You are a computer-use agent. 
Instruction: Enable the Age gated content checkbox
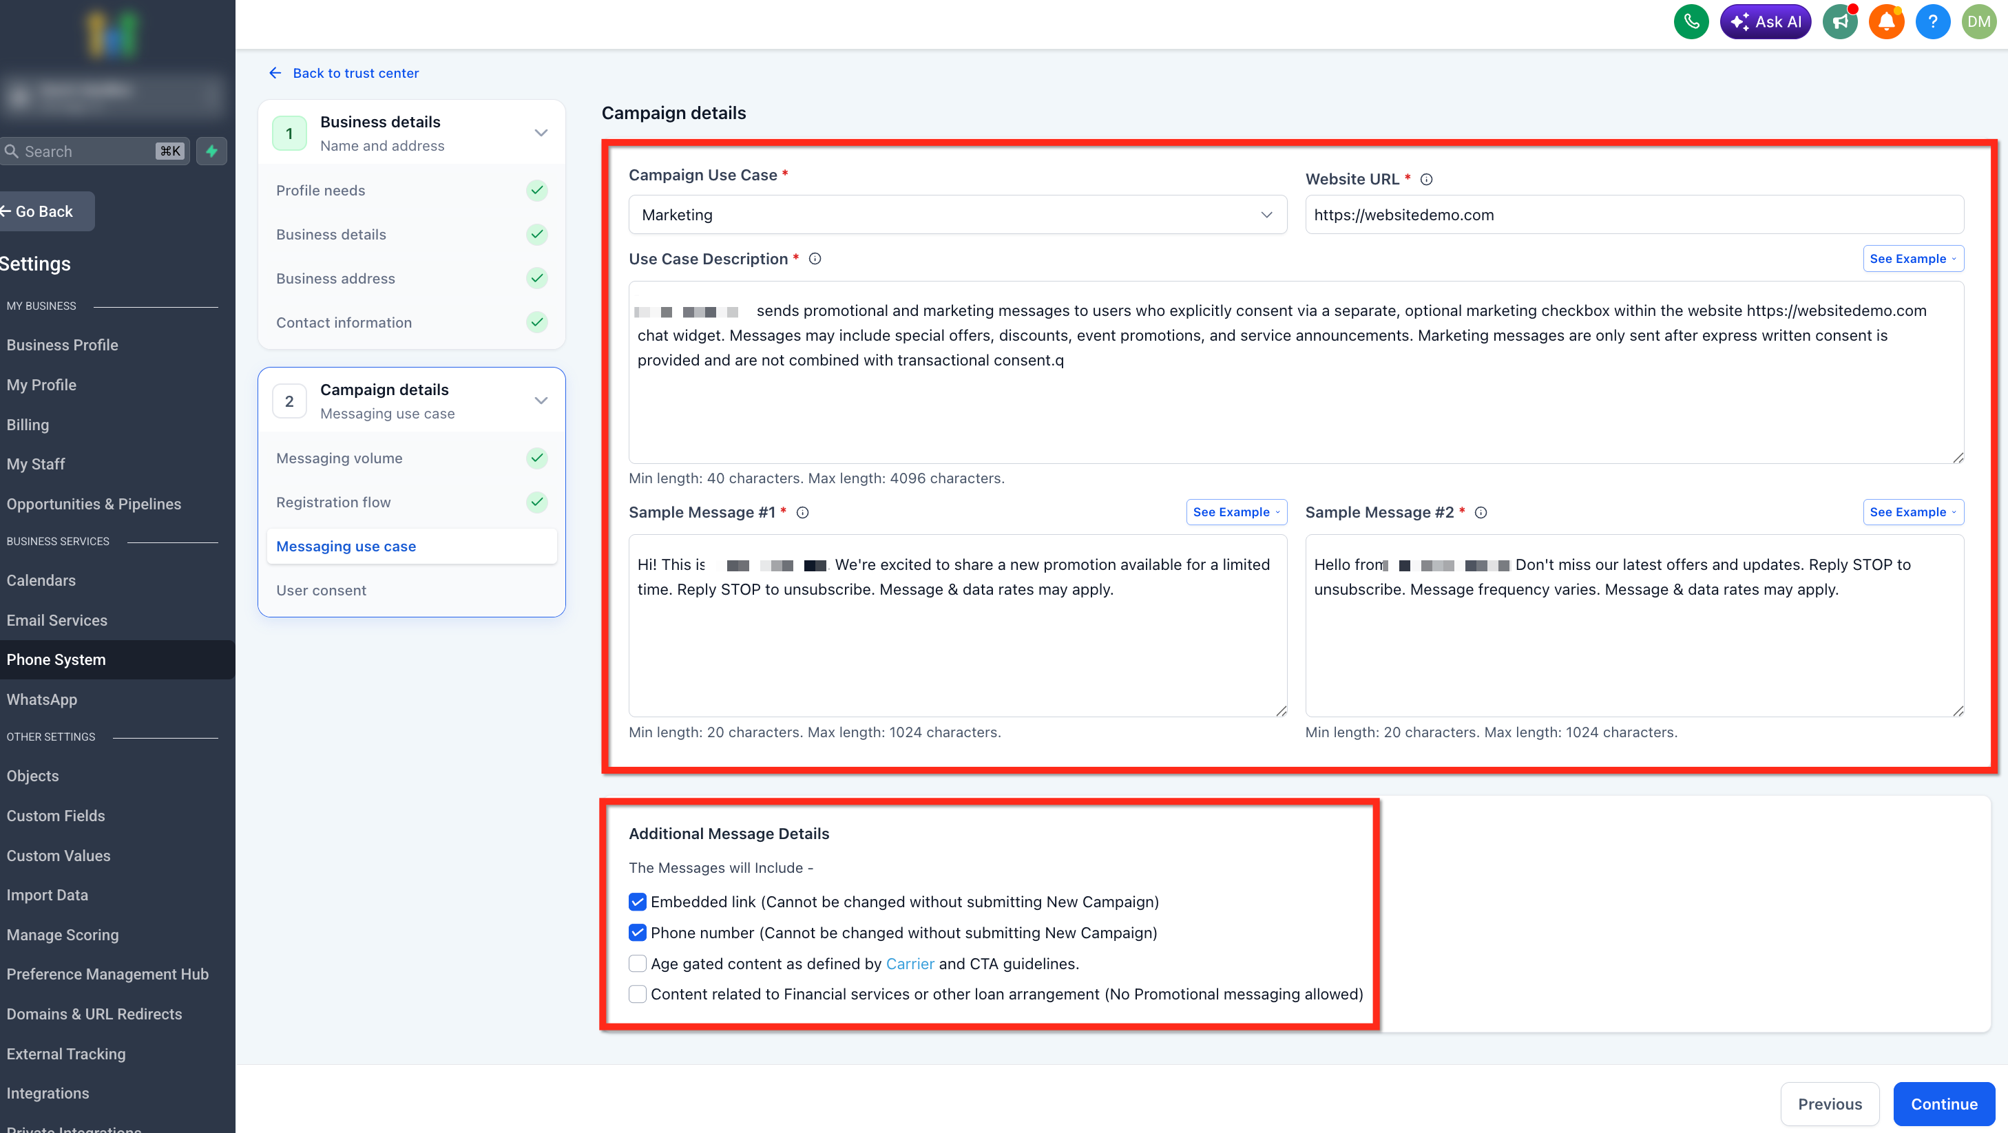[x=637, y=963]
